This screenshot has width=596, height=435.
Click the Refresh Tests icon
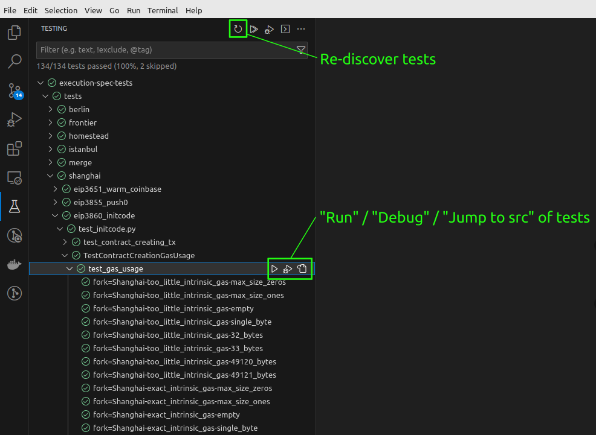coord(238,29)
